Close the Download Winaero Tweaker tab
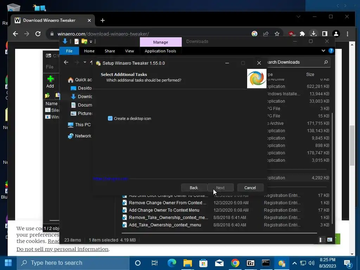 coord(89,20)
